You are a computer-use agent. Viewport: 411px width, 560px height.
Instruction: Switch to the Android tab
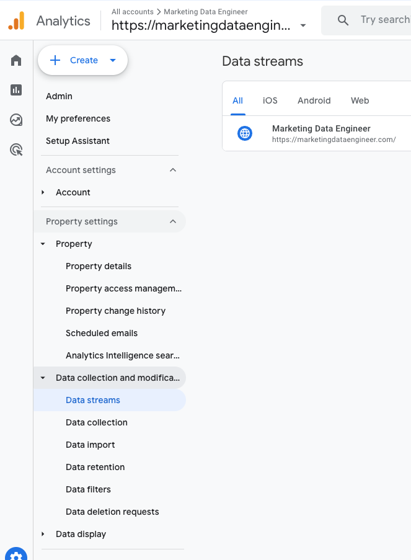(x=314, y=100)
